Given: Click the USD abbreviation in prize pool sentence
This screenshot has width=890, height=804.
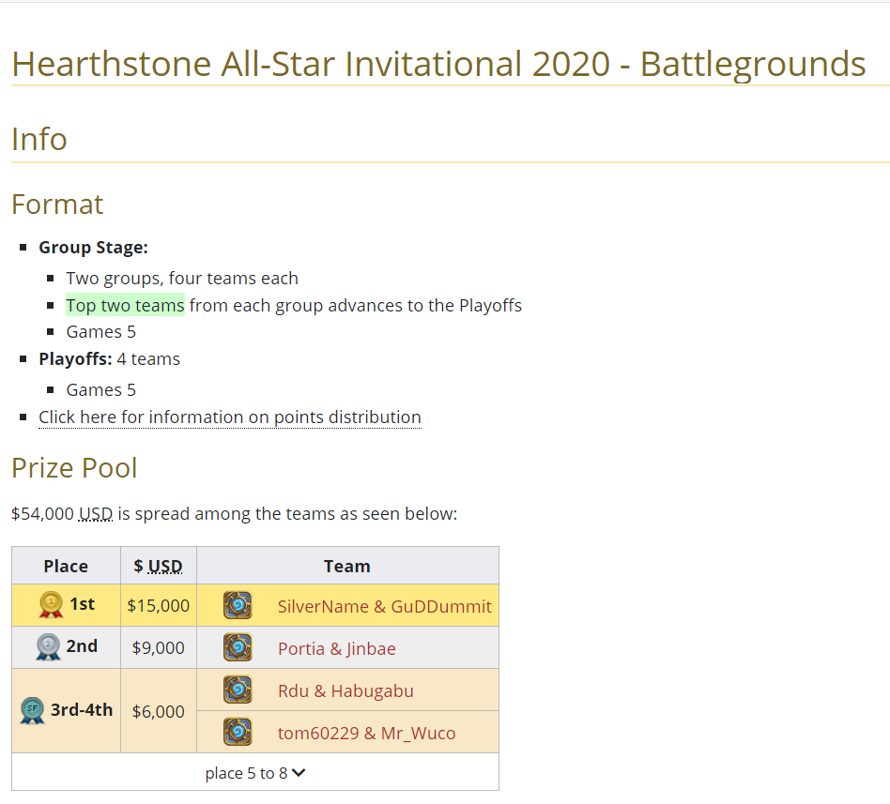Looking at the screenshot, I should [x=96, y=513].
